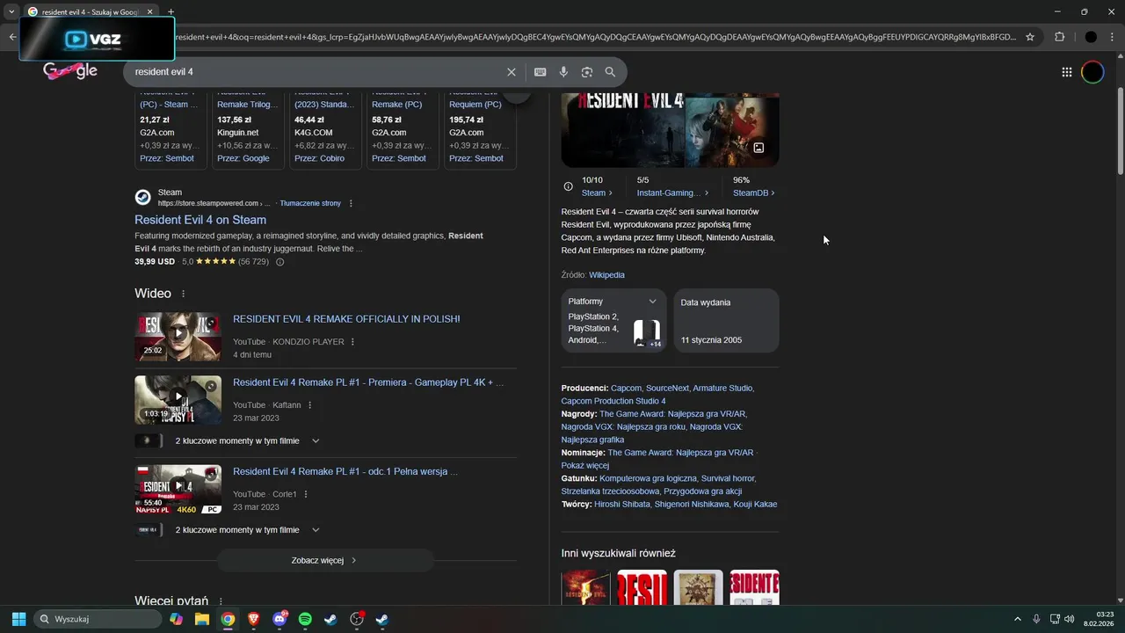Open the Brave browser from the taskbar
The image size is (1125, 633).
pyautogui.click(x=254, y=619)
